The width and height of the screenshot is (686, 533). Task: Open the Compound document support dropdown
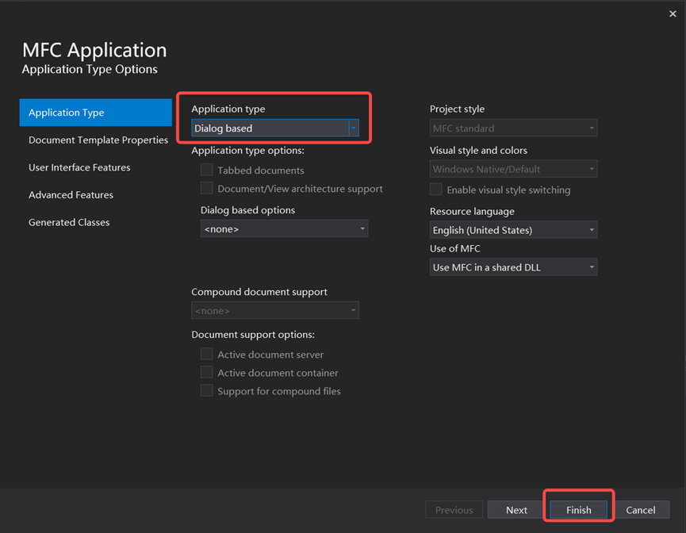pos(274,310)
